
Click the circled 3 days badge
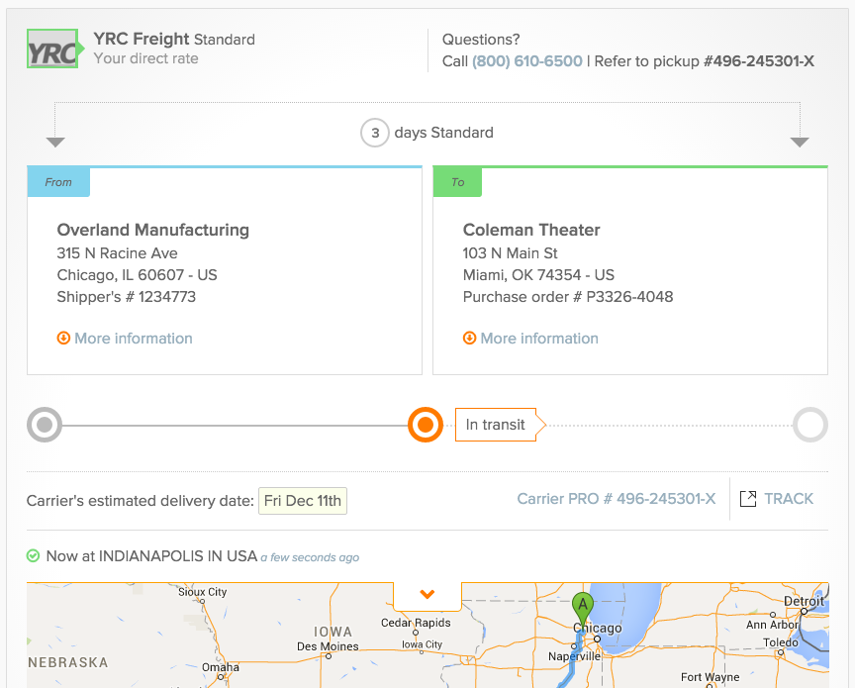[375, 133]
